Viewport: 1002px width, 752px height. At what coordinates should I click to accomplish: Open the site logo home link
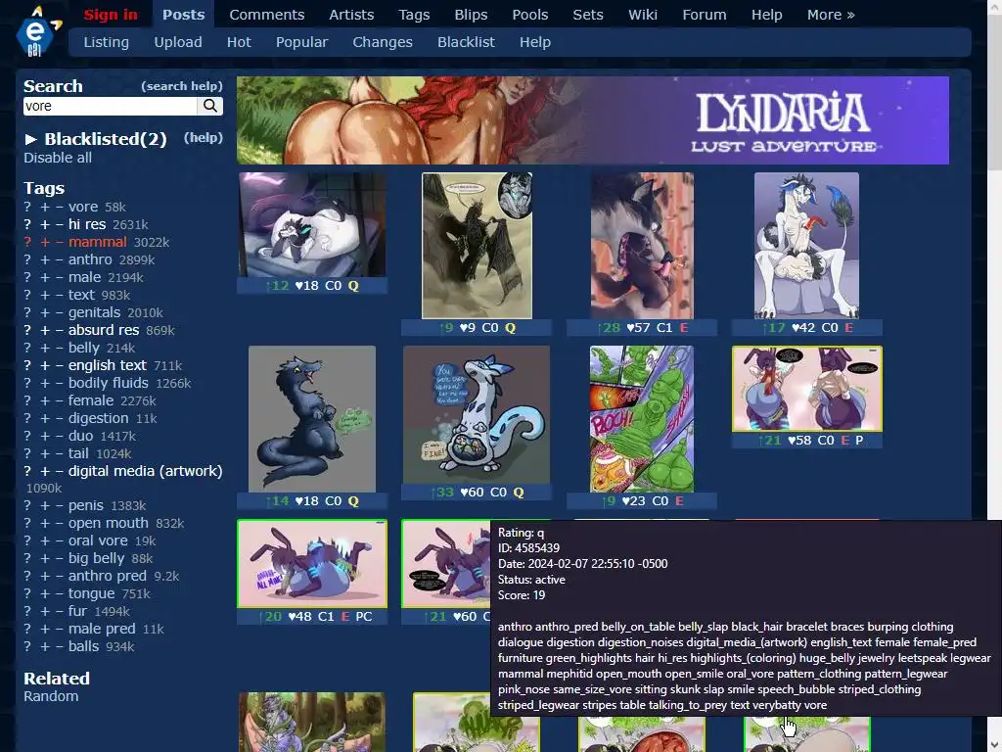tap(36, 31)
